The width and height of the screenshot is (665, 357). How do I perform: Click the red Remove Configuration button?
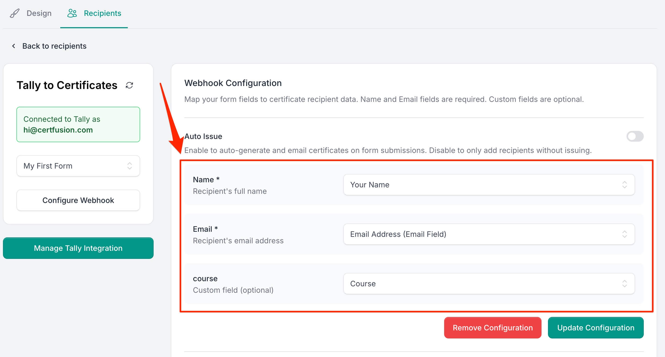(x=493, y=328)
